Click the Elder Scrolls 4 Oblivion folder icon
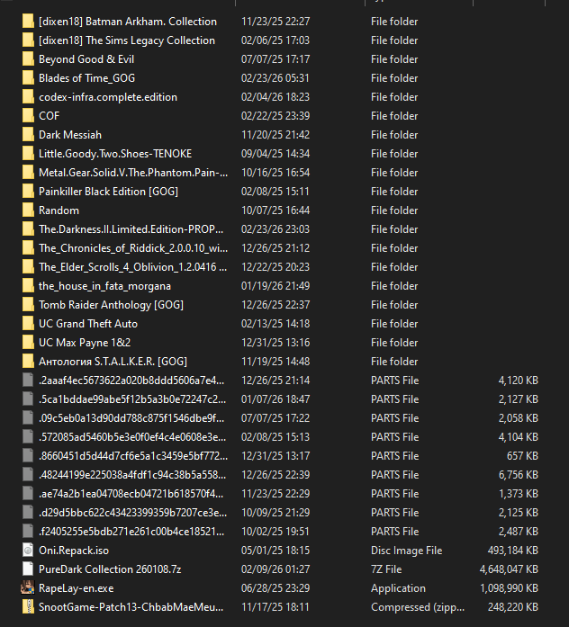 coord(28,266)
